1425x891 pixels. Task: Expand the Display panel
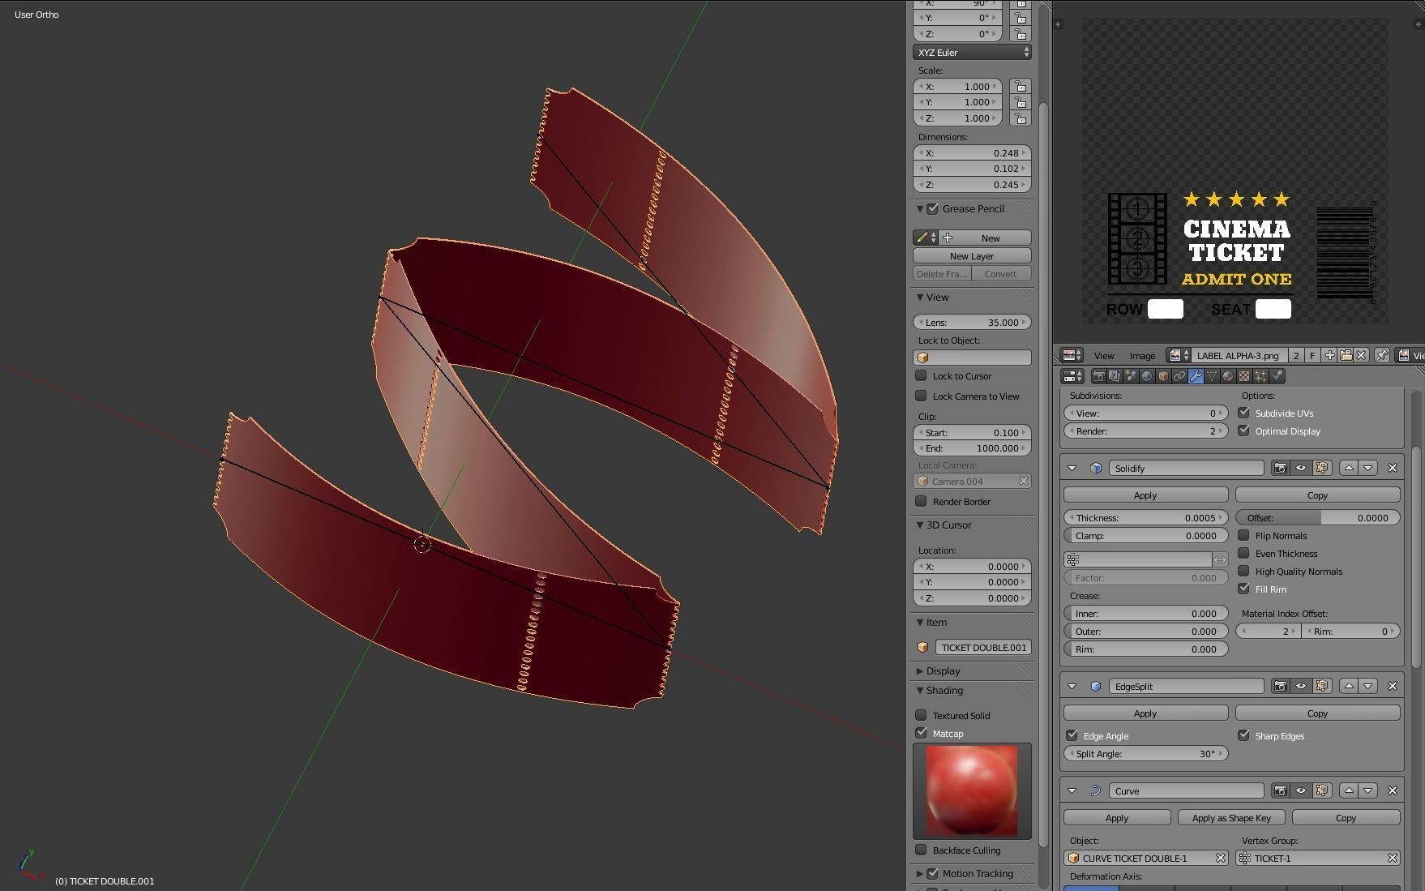coord(920,671)
